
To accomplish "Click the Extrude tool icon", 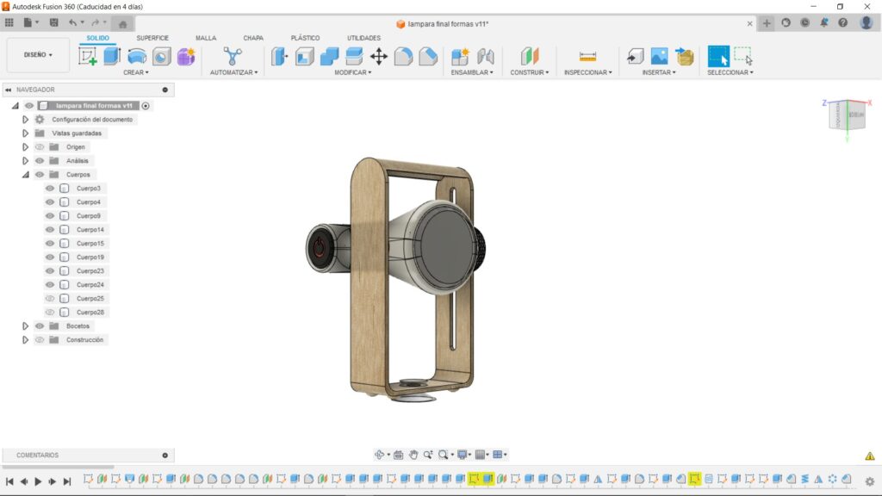I will point(112,57).
